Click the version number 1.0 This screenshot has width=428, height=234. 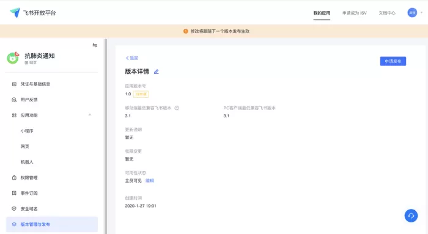(128, 94)
